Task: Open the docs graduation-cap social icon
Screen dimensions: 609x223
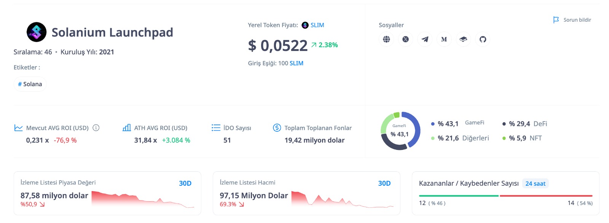Action: tap(463, 39)
